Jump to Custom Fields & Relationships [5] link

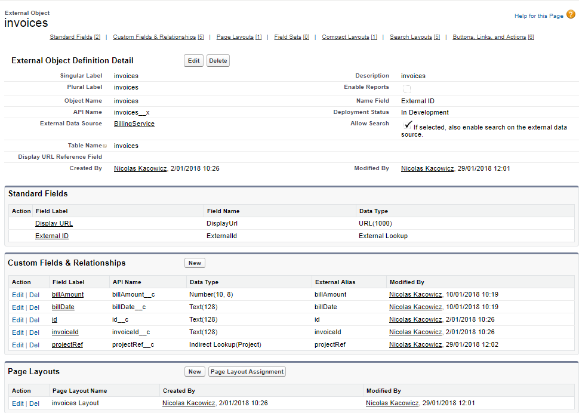(x=158, y=37)
